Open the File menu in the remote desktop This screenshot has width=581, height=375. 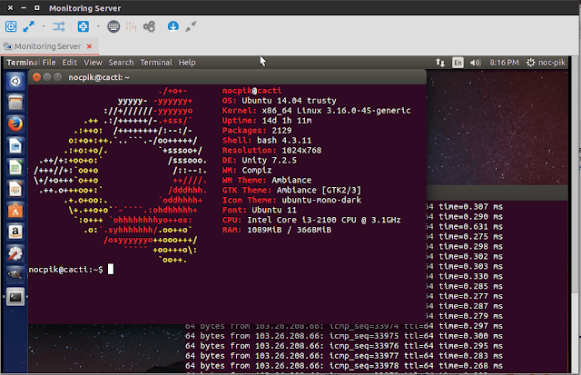49,63
